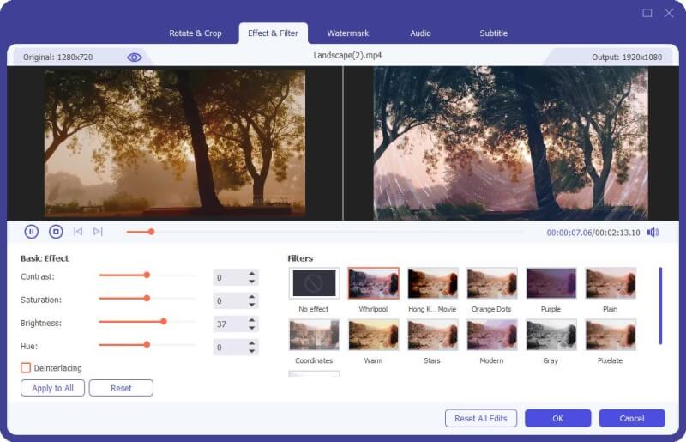Image resolution: width=686 pixels, height=442 pixels.
Task: Switch to the Rotate & Crop tab
Action: tap(196, 33)
